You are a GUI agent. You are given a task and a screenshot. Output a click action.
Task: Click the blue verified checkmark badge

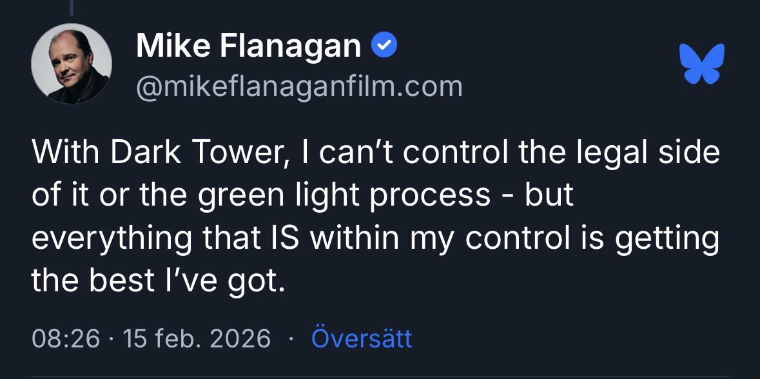[385, 46]
